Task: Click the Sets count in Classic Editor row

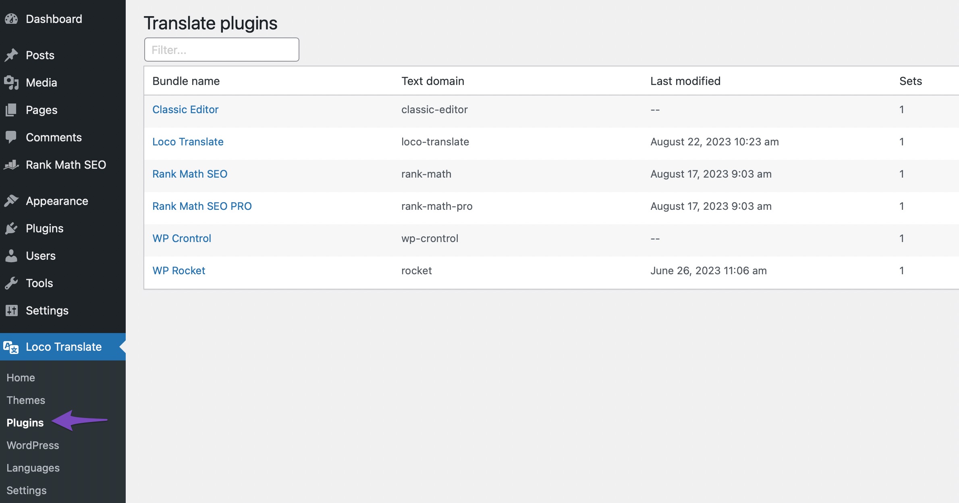Action: [x=902, y=110]
